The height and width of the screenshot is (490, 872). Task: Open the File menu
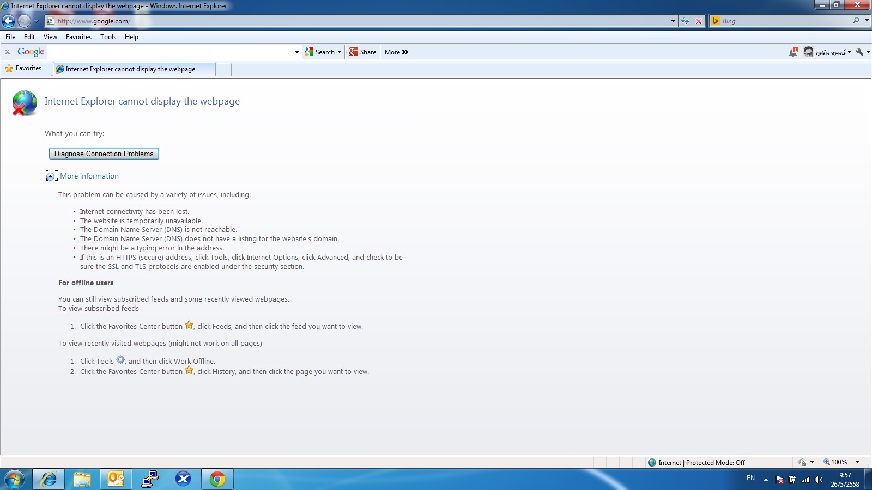[10, 37]
